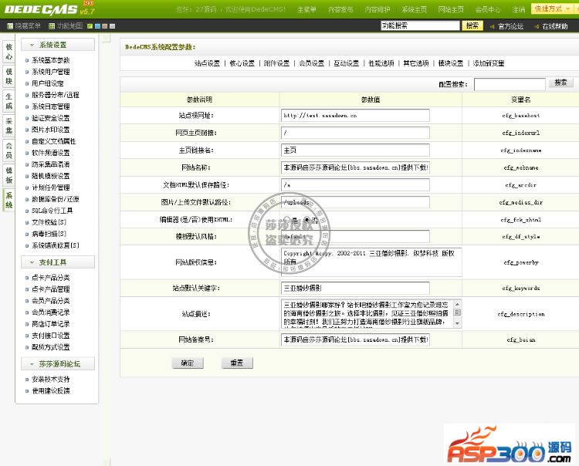Open 支付接口设置 in sidebar
Image resolution: width=579 pixels, height=466 pixels.
click(51, 336)
